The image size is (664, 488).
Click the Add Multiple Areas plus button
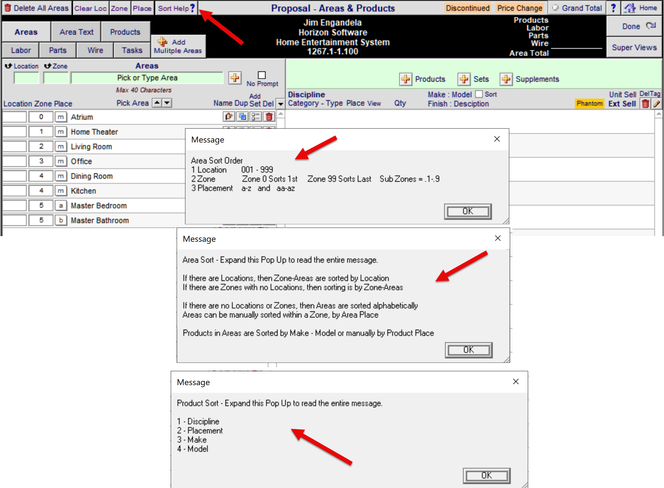(x=178, y=46)
